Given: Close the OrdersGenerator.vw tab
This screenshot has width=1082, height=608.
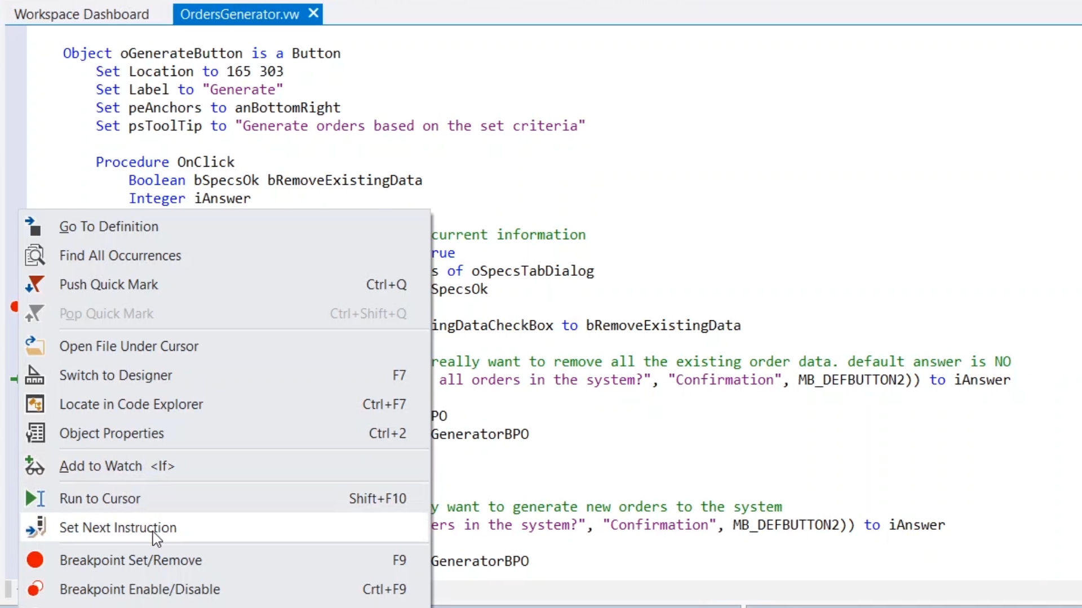Looking at the screenshot, I should [x=313, y=13].
